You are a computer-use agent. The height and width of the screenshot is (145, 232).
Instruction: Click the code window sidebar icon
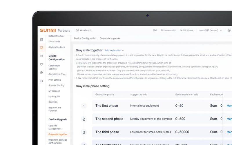tap(41, 56)
